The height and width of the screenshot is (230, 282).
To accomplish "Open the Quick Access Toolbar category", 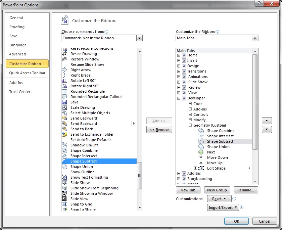I will 27,73.
